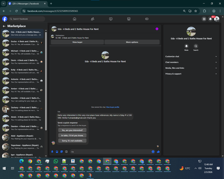Expand the Chat members section
This screenshot has width=224, height=179.
(x=191, y=62)
